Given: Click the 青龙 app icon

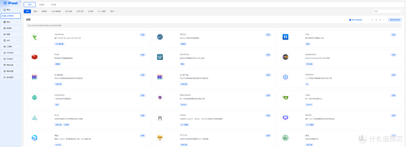Looking at the screenshot, I should pyautogui.click(x=285, y=138).
